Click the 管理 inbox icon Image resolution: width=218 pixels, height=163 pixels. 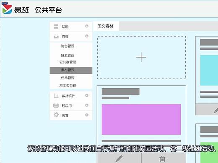click(x=56, y=36)
